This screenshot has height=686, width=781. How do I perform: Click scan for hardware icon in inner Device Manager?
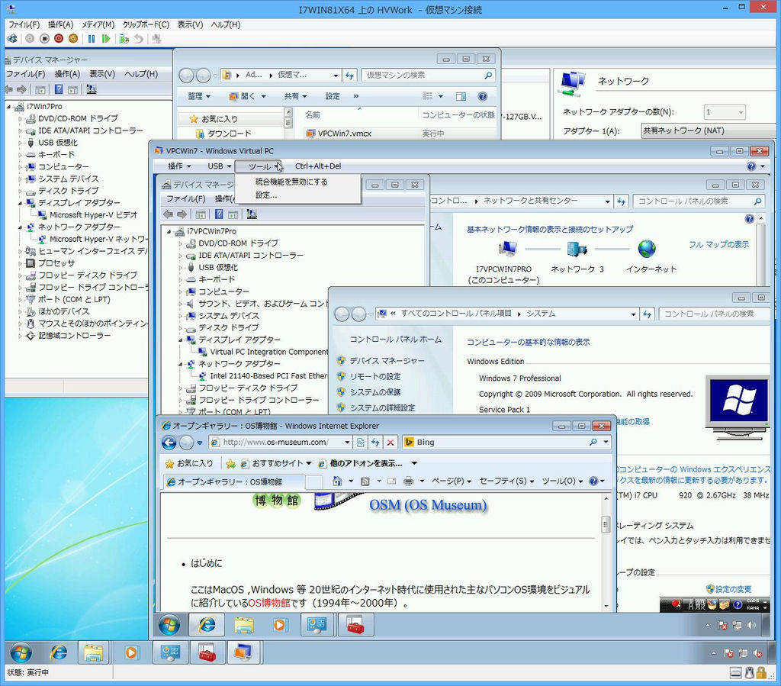(252, 214)
